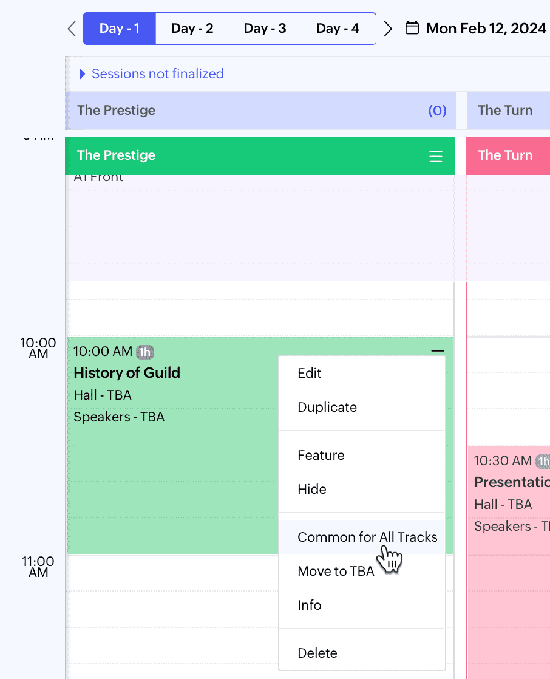Switch to the Day - 3 tab
550x679 pixels.
click(x=265, y=29)
